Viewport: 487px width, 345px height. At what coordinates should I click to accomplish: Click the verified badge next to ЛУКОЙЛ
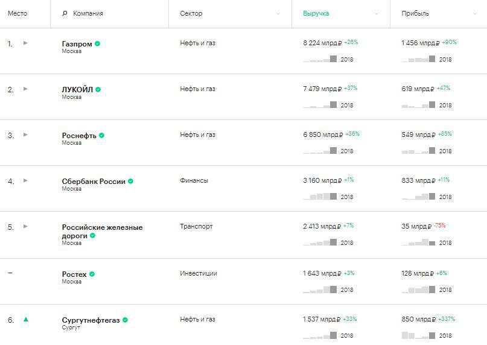coord(98,89)
